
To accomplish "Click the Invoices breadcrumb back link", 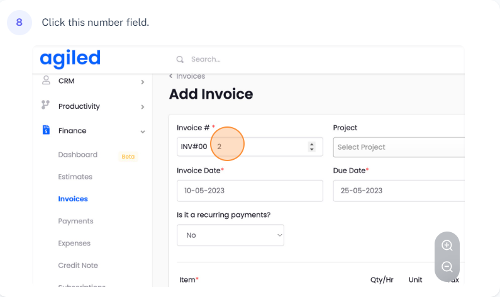I will pos(187,76).
